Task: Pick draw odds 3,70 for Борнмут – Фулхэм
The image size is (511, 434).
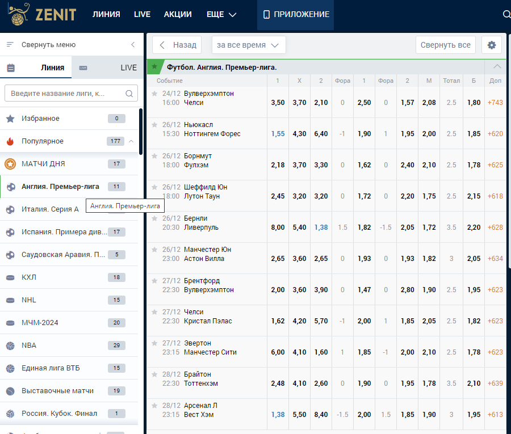Action: [299, 165]
